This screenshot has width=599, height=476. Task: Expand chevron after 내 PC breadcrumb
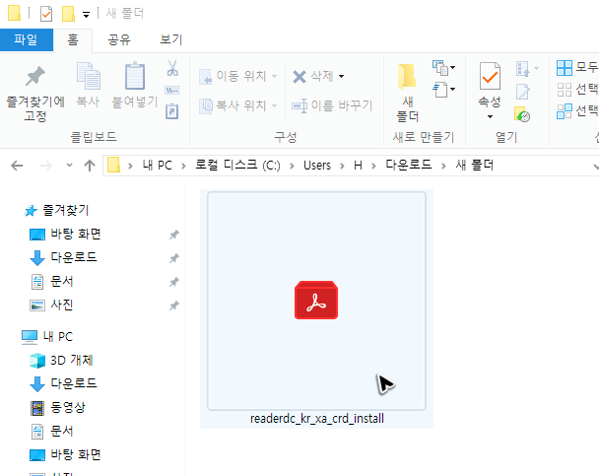coord(184,166)
